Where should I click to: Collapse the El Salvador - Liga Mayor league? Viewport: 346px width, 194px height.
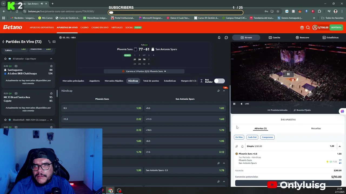coord(51,59)
